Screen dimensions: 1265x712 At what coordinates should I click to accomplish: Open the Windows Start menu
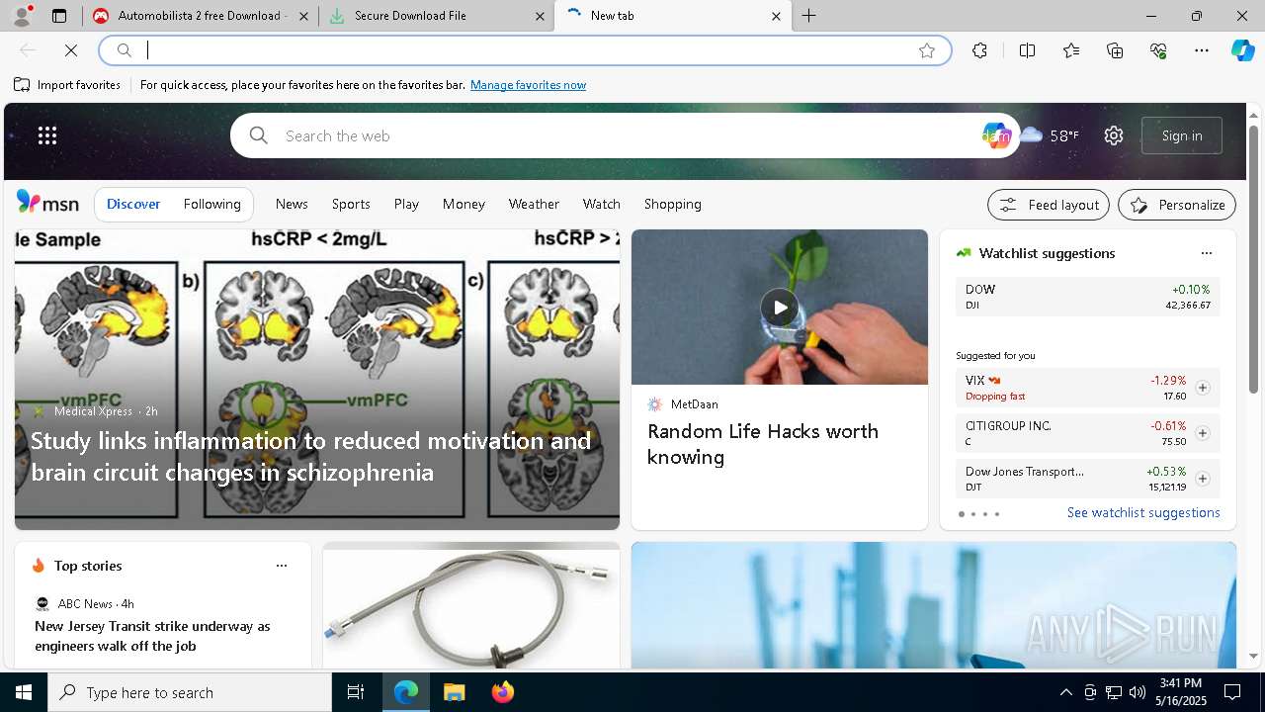[x=24, y=692]
